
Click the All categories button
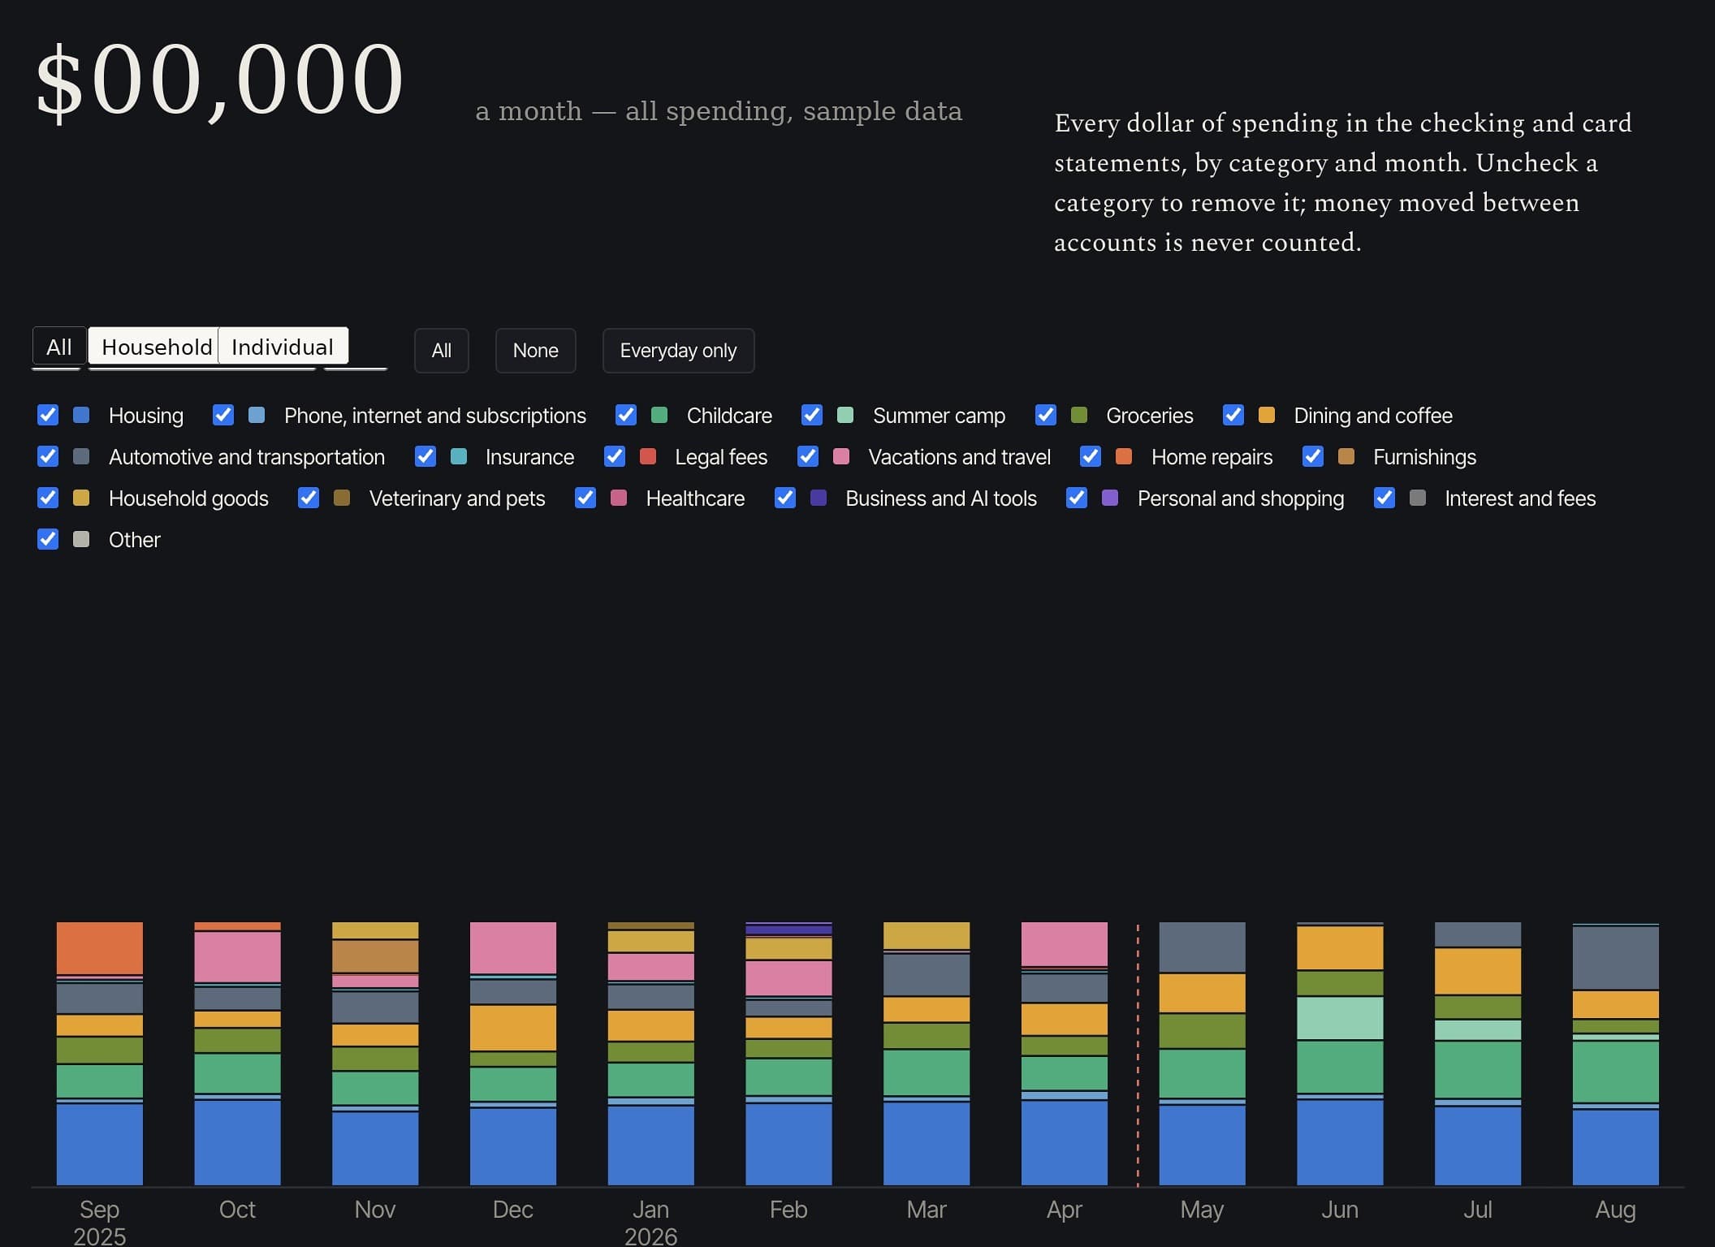tap(442, 351)
